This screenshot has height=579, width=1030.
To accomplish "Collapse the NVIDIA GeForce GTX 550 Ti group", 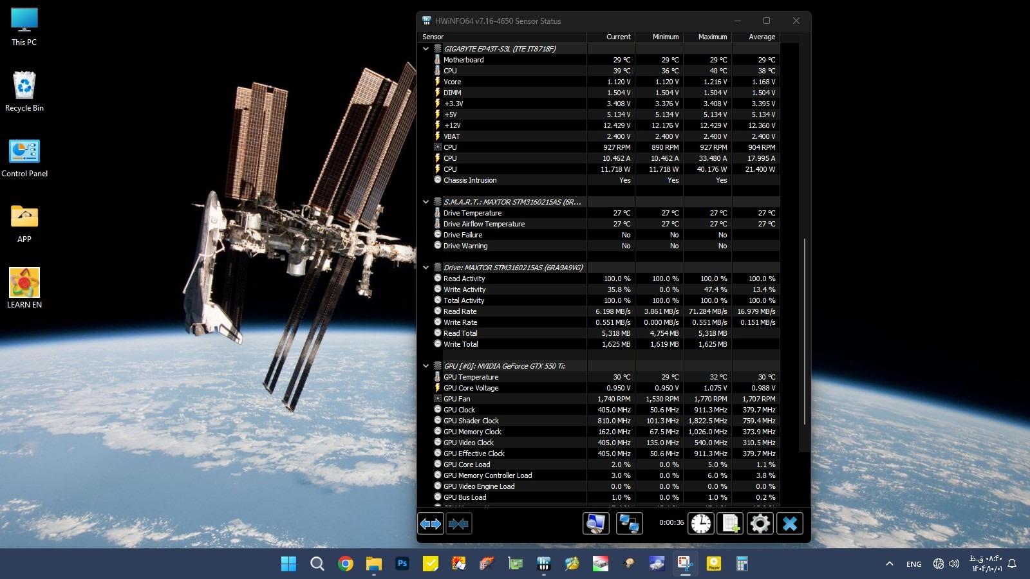I will (x=426, y=366).
